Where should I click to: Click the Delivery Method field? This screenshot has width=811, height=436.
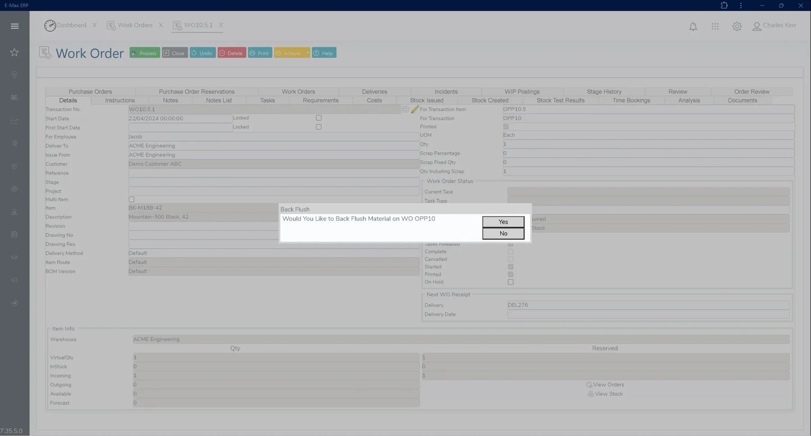pyautogui.click(x=274, y=253)
